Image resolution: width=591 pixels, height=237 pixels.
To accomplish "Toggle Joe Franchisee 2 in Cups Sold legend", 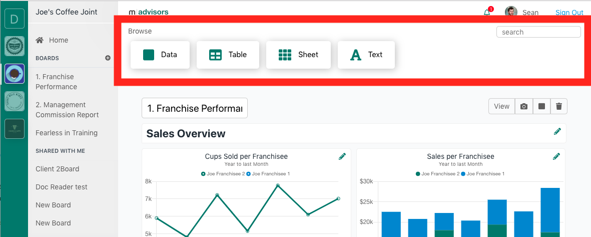I will pyautogui.click(x=223, y=173).
